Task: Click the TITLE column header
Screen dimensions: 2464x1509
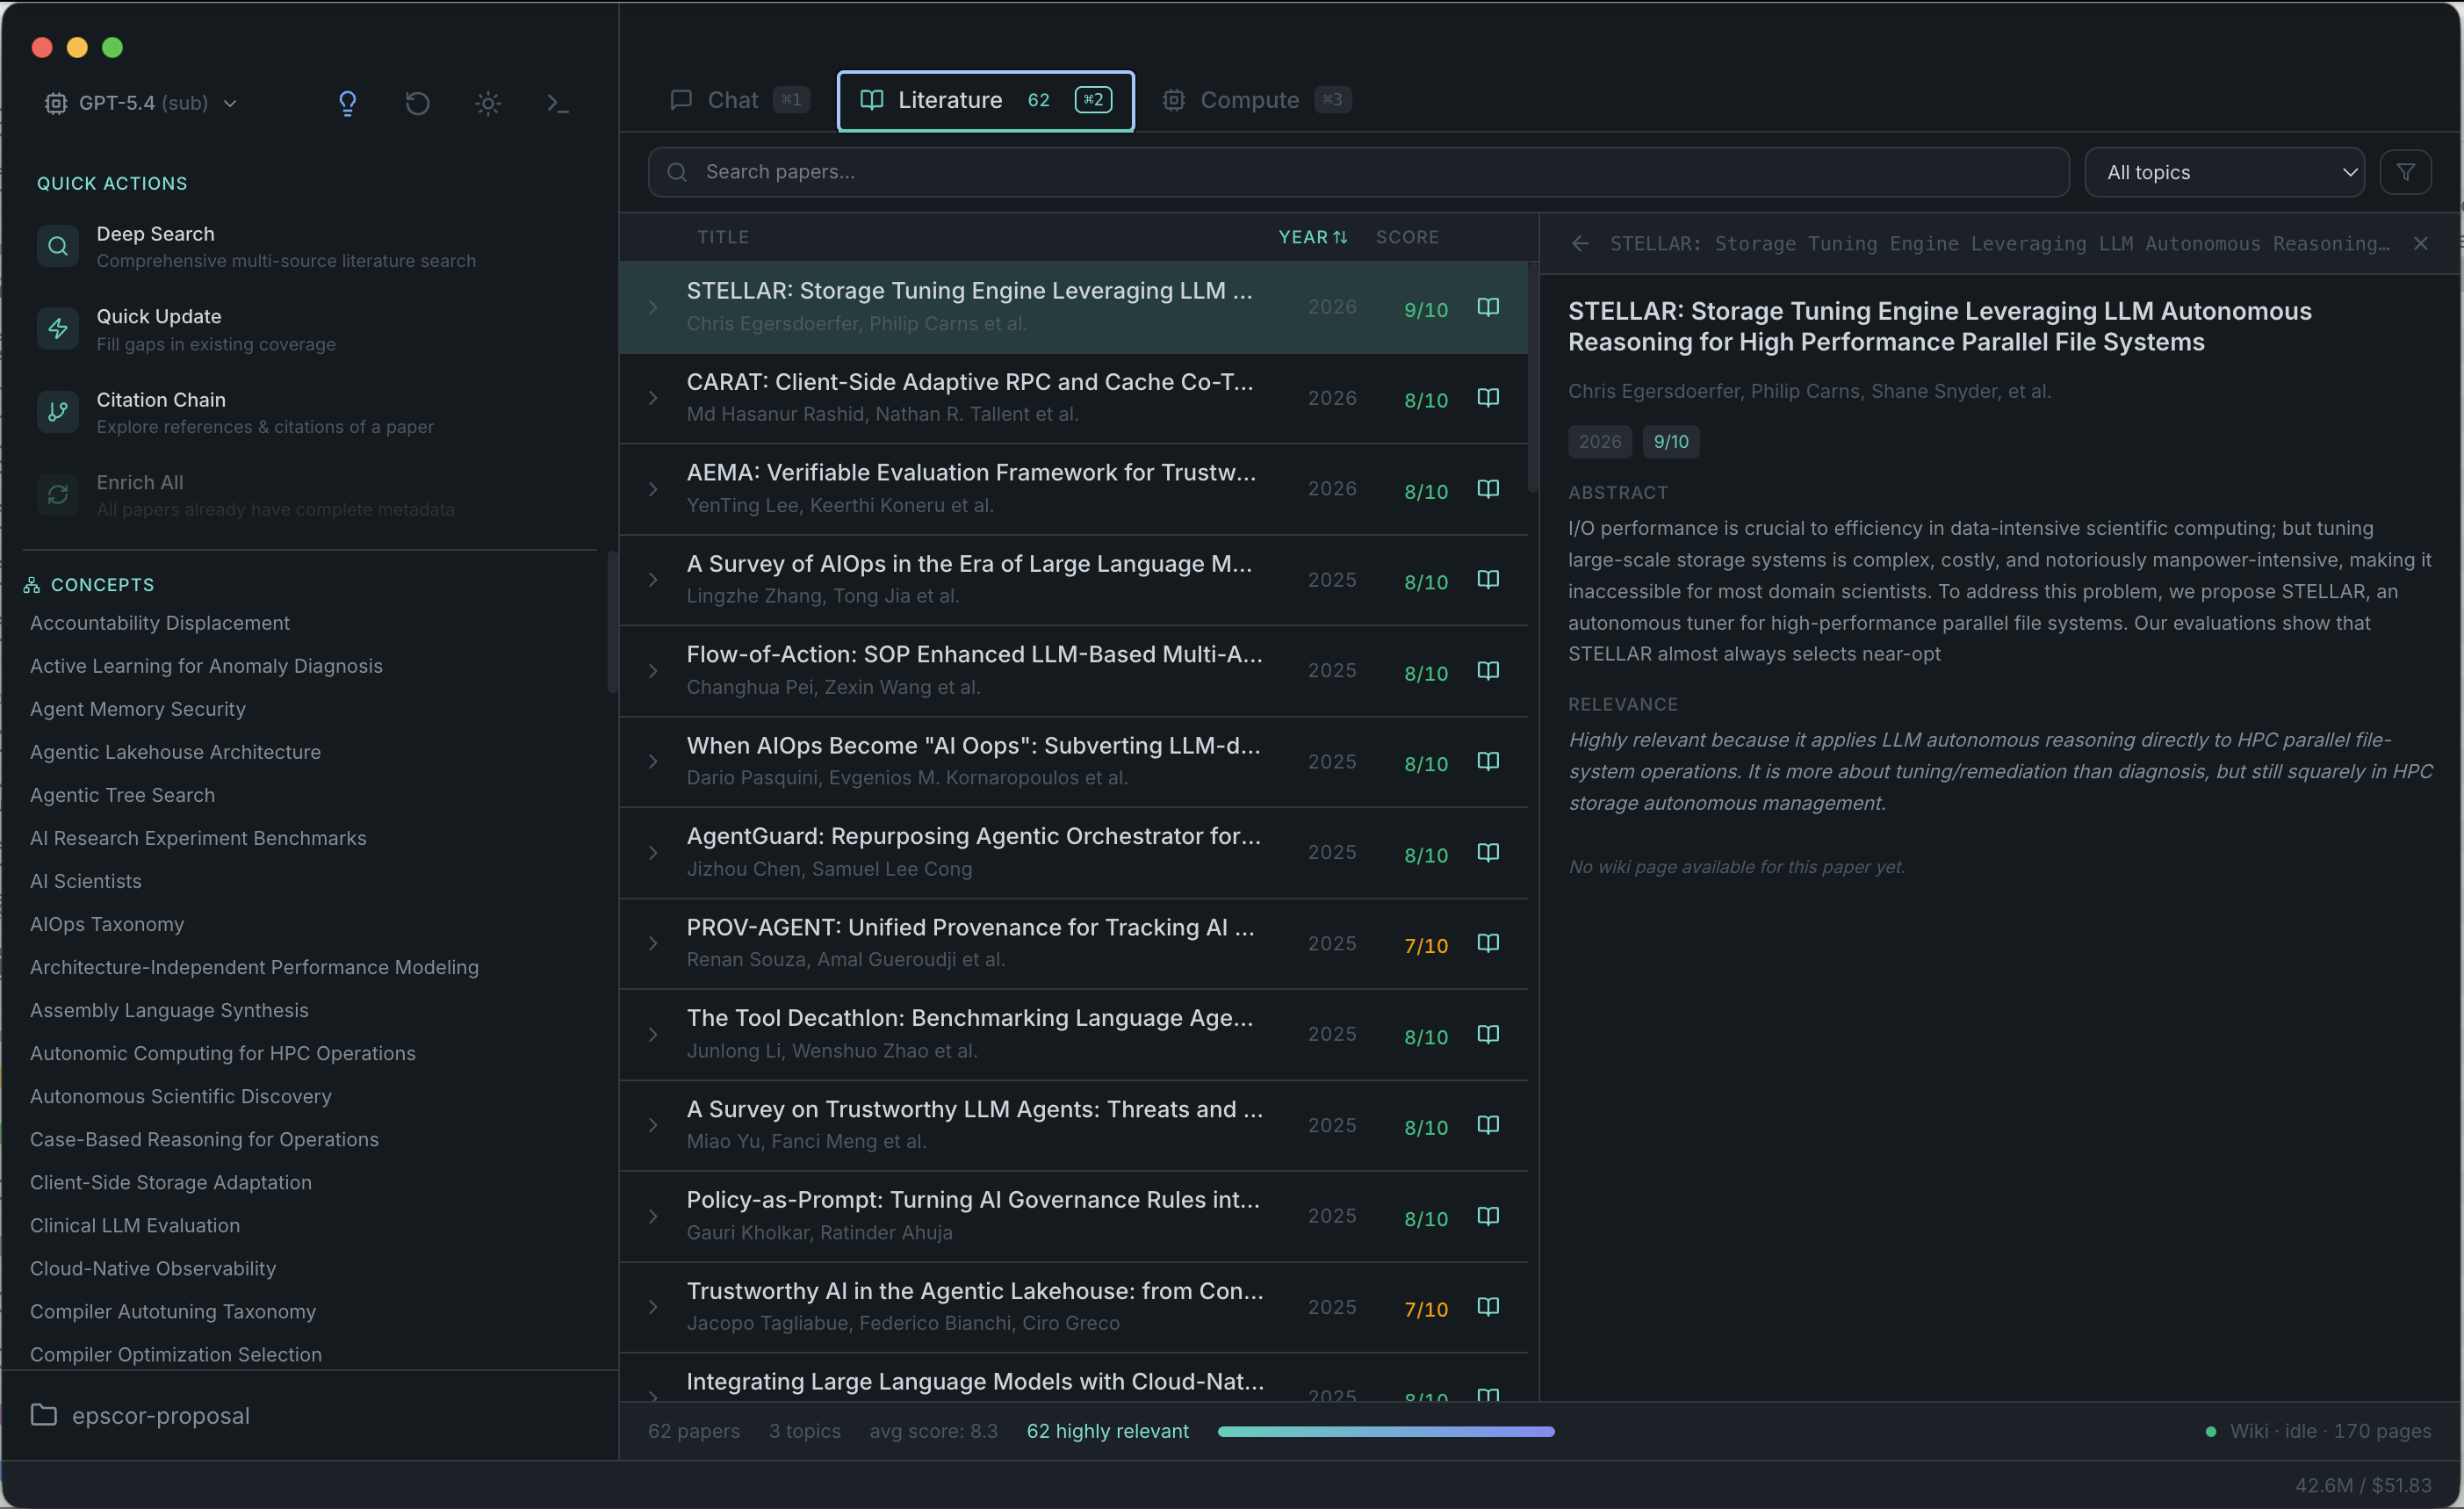Action: tap(723, 237)
